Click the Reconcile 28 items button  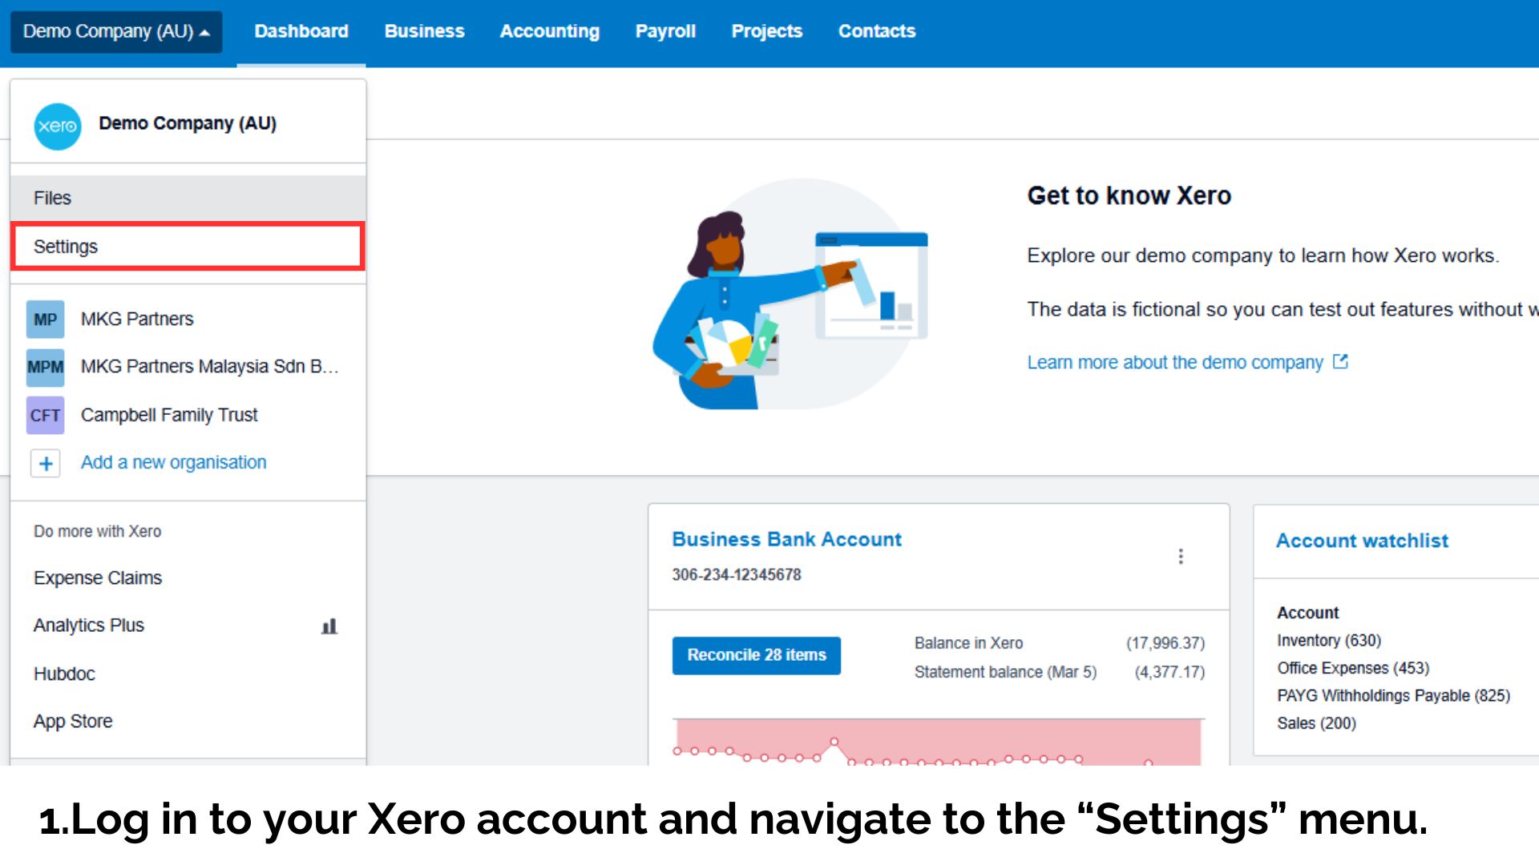[756, 655]
